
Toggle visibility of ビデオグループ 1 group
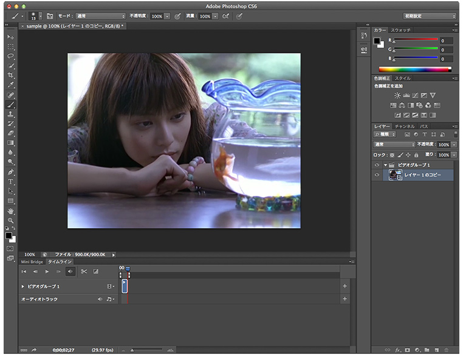pyautogui.click(x=377, y=165)
